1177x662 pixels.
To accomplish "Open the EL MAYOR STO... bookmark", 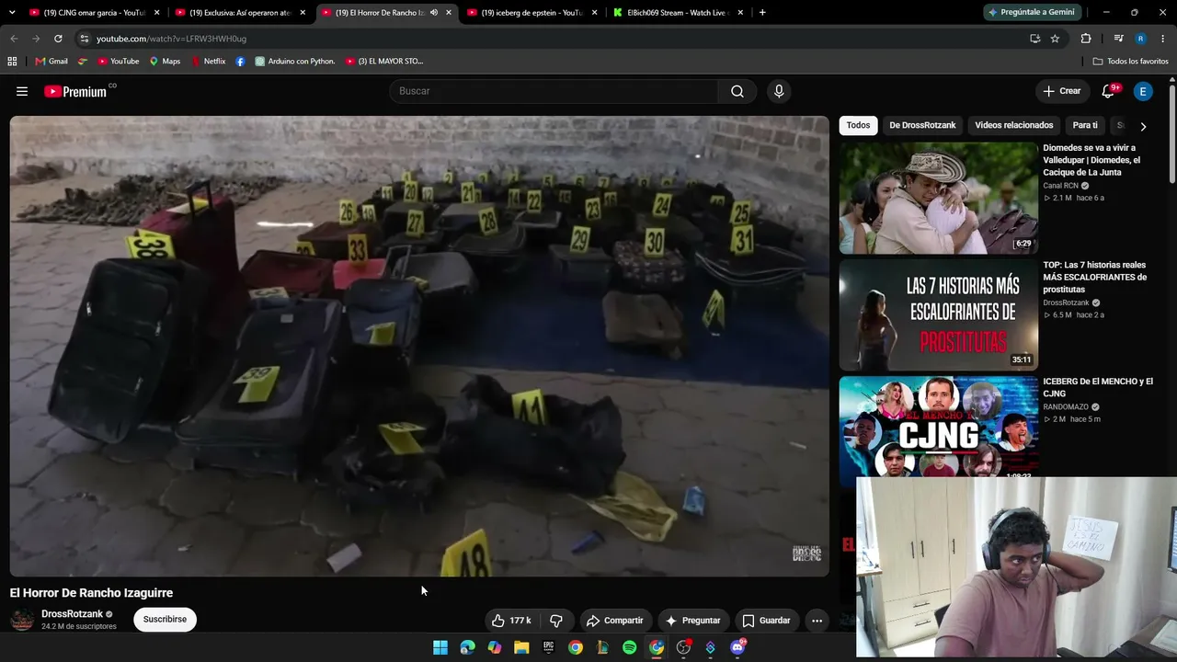I will pos(384,62).
